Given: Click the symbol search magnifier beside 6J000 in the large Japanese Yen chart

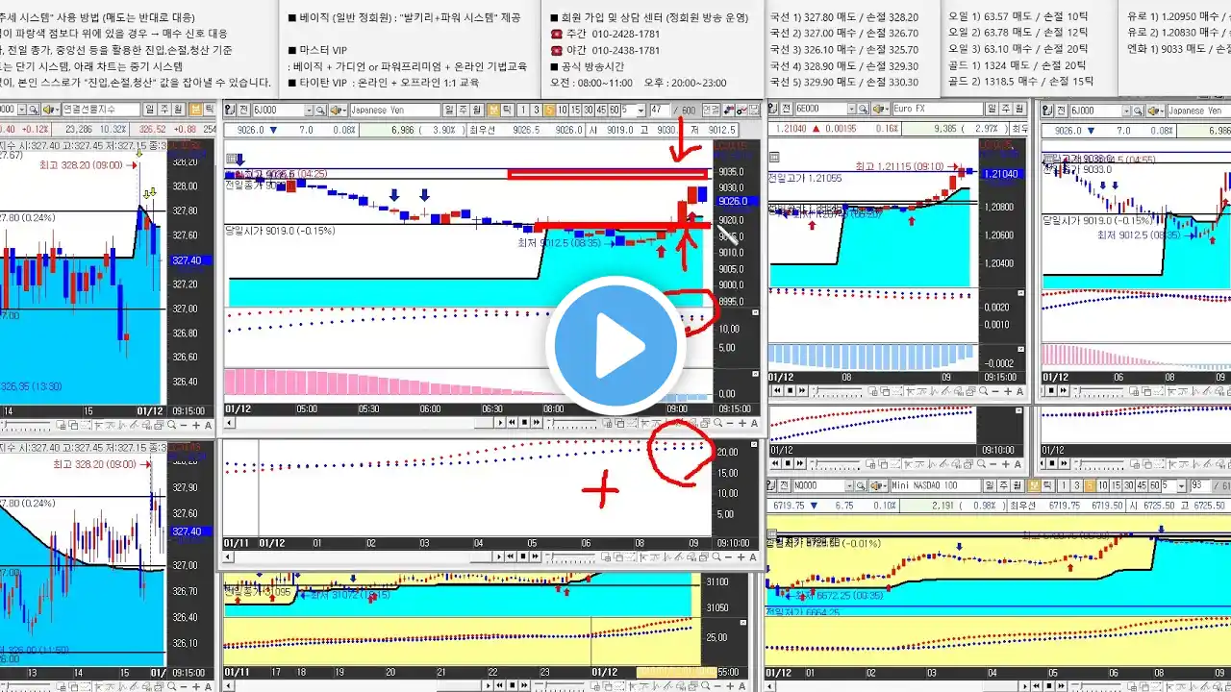Looking at the screenshot, I should tap(320, 111).
